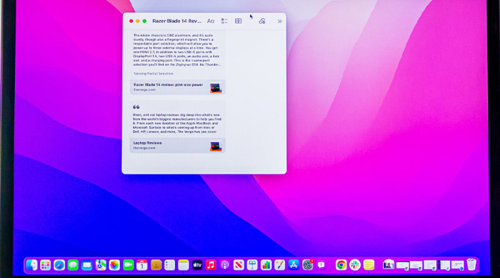This screenshot has height=278, width=500.
Task: Click the quoted paragraph starting 'The whole chassis'
Action: [177, 50]
